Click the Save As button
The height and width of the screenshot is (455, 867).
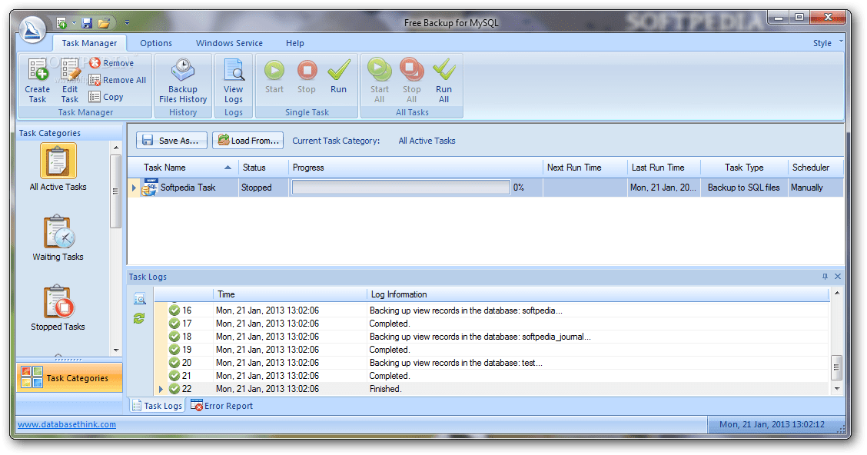pos(171,140)
